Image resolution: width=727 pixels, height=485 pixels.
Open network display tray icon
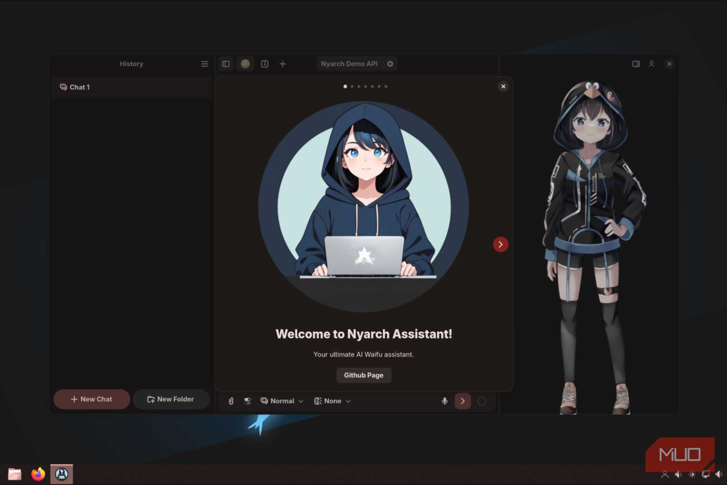705,474
